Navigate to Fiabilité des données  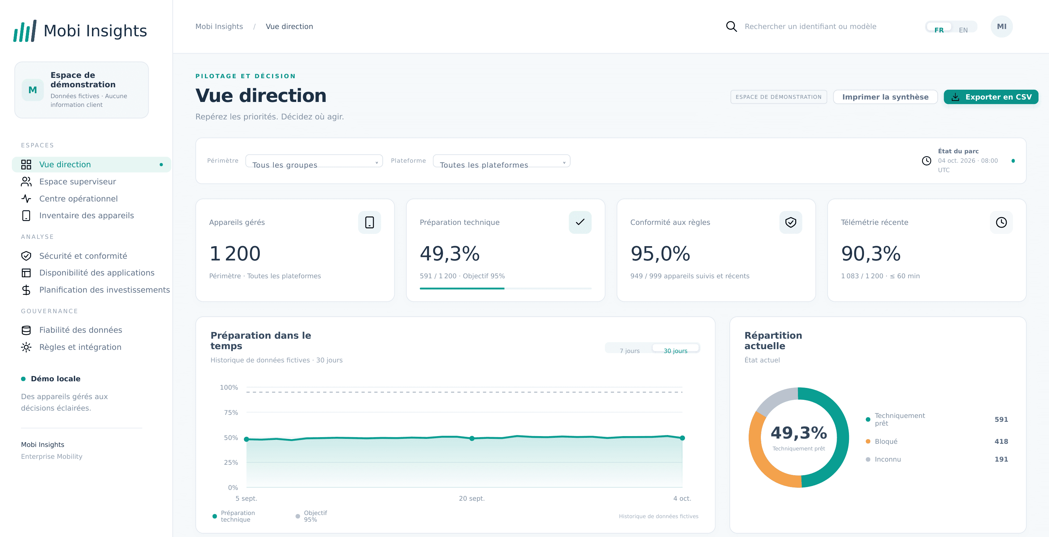coord(91,330)
